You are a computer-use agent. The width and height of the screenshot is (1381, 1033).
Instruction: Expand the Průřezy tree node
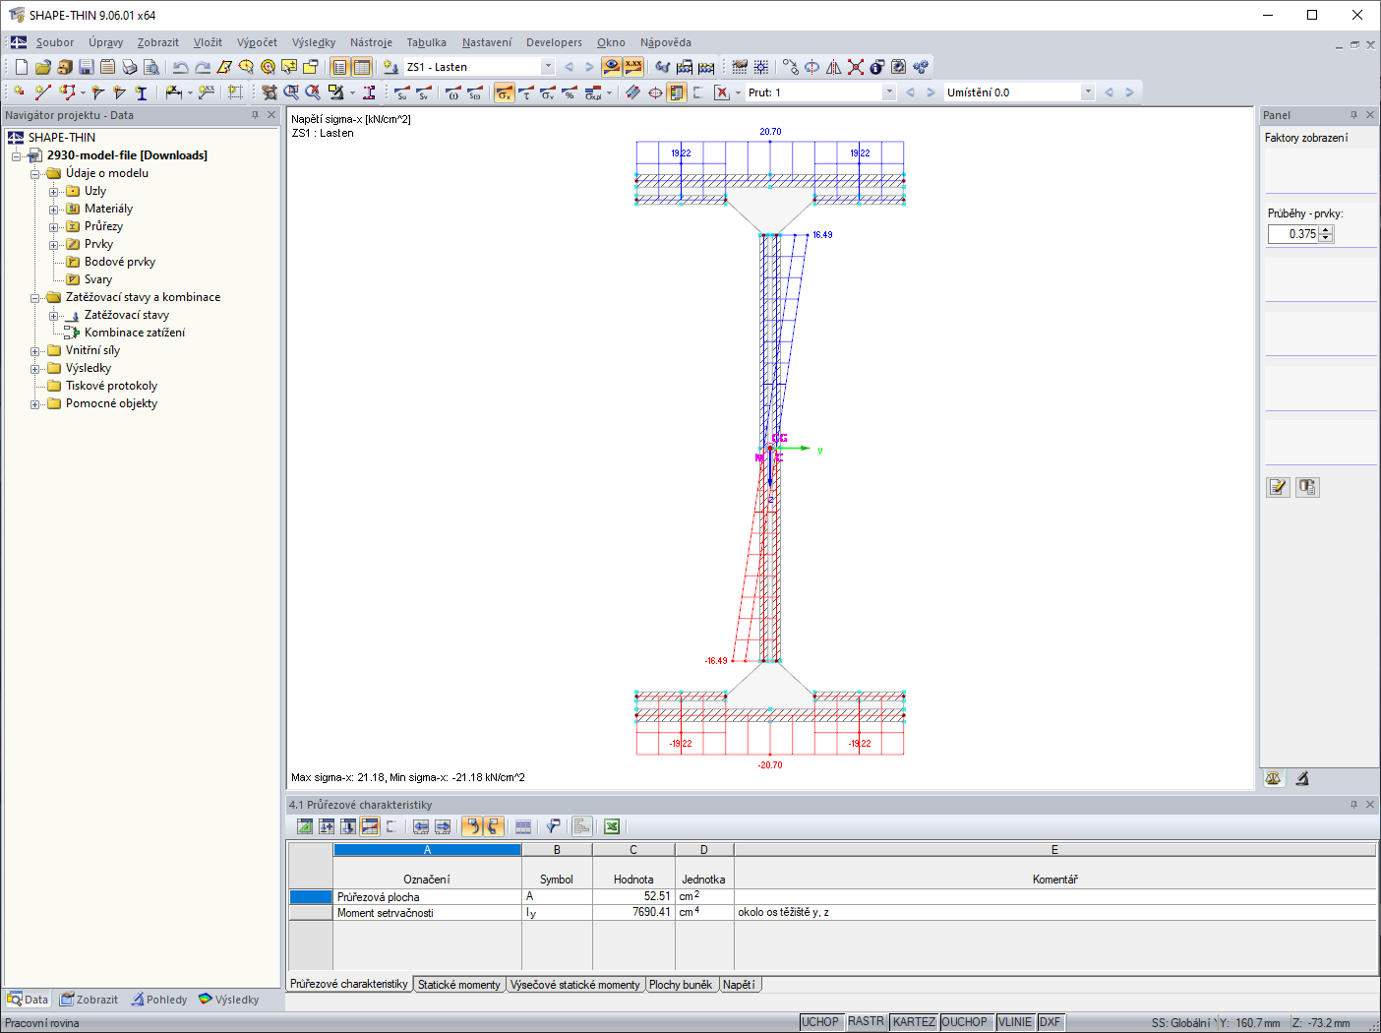tap(54, 227)
